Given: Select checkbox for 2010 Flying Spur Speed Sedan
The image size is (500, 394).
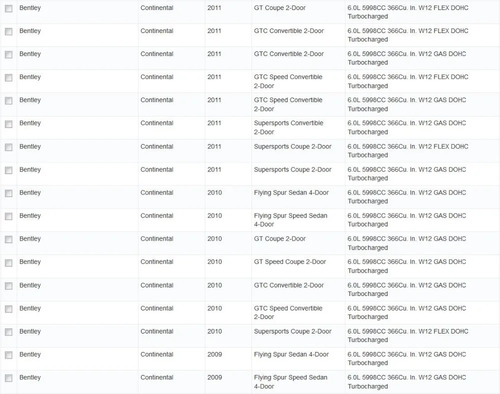Looking at the screenshot, I should click(x=8, y=216).
